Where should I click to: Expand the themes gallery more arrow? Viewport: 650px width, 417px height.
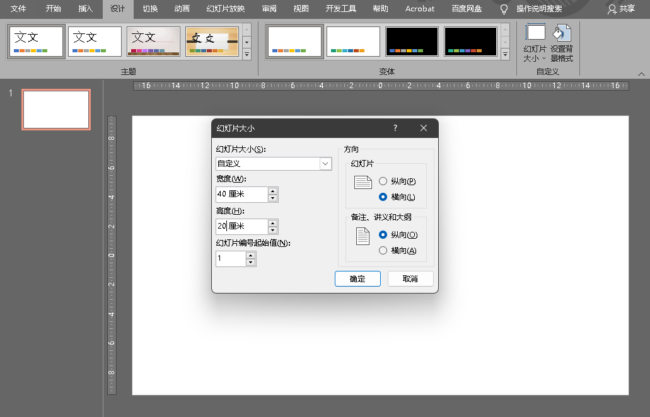pos(247,54)
